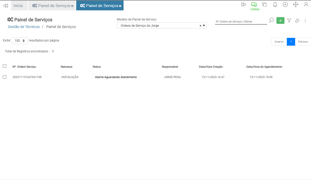311x180 pixels.
Task: Click the rewind double-arrow icon left of tabs
Action: 5,5
